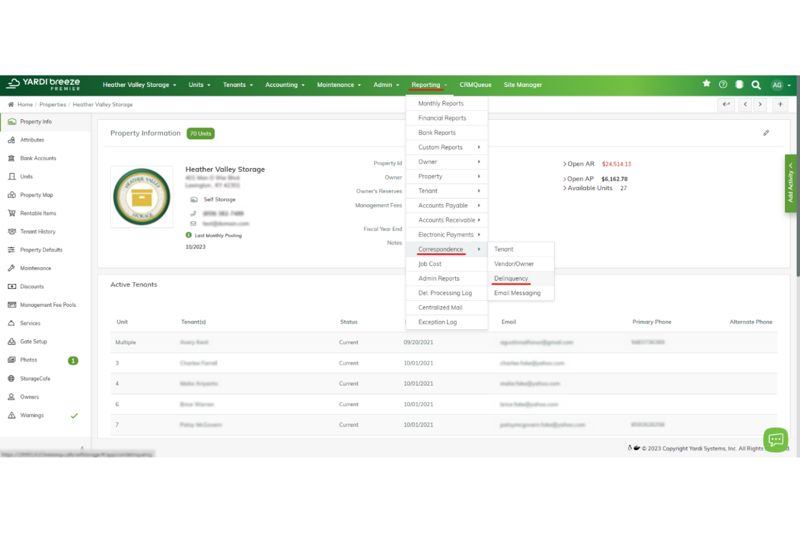Choose Email Messaging submenu item

521,293
